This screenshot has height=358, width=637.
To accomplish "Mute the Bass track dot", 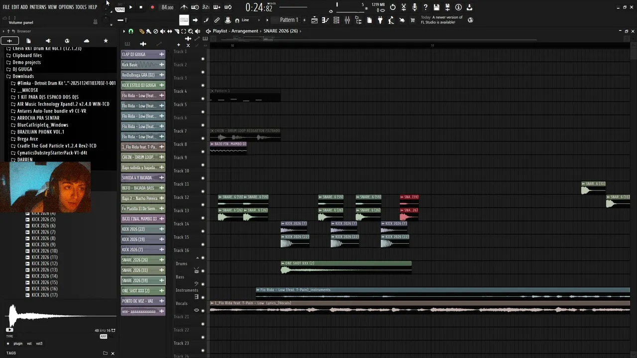I will [203, 284].
